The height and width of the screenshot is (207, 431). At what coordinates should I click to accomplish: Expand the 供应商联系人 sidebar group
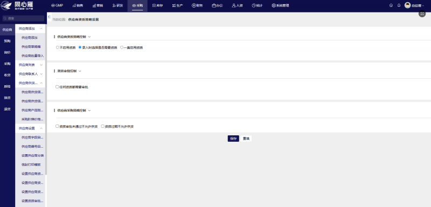point(31,74)
